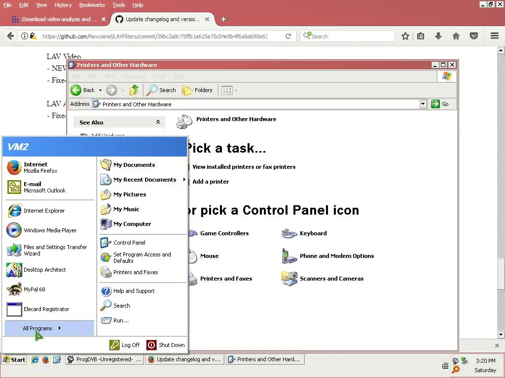505x378 pixels.
Task: Open Firefox Edit menu
Action: click(24, 5)
